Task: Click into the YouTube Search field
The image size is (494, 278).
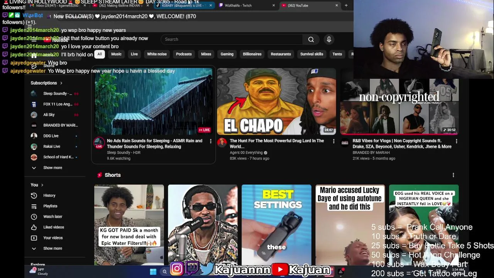Action: click(x=232, y=39)
